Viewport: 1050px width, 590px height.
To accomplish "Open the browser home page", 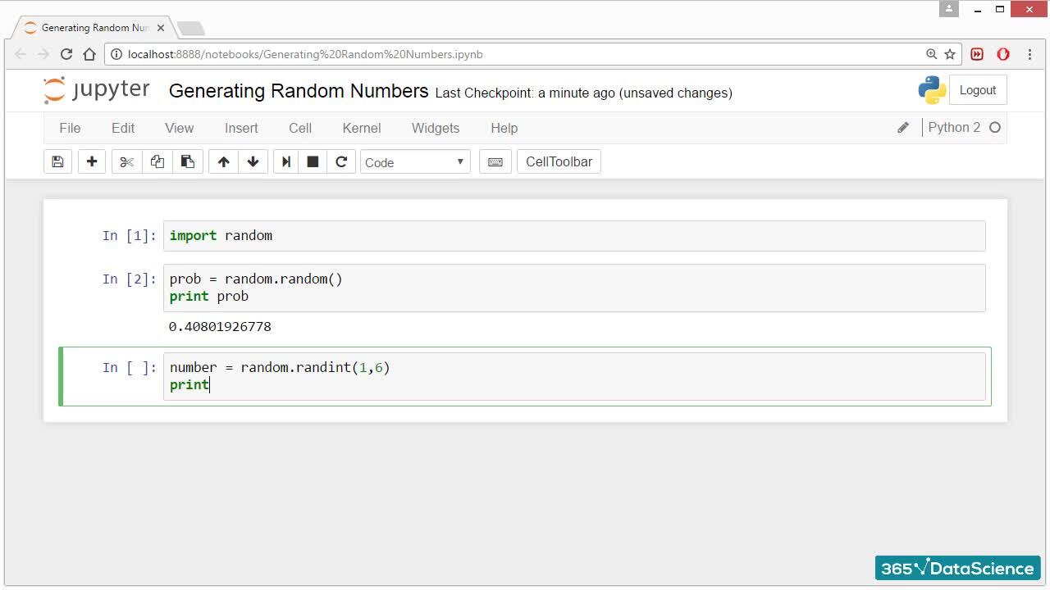I will (89, 54).
